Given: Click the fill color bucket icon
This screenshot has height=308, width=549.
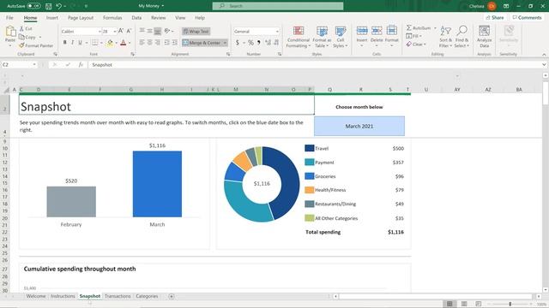Looking at the screenshot, I should pyautogui.click(x=110, y=43).
